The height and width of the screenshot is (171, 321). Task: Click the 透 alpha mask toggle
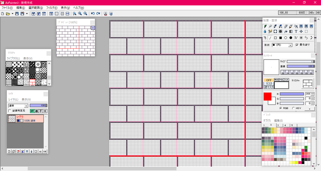point(36,111)
